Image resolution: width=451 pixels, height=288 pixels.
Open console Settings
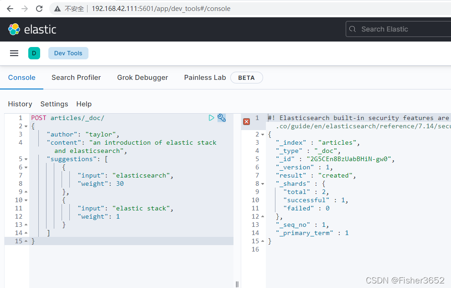54,104
